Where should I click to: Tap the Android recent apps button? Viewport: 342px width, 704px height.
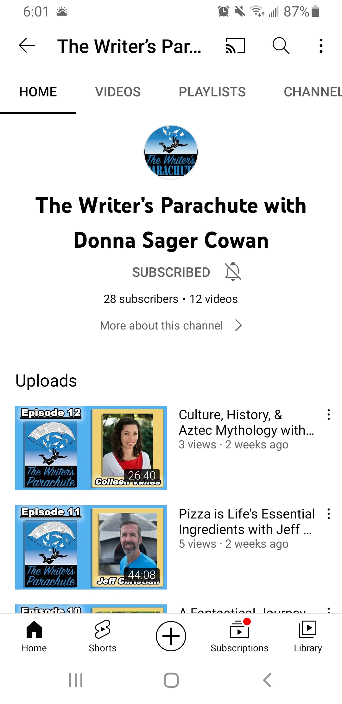click(x=76, y=680)
